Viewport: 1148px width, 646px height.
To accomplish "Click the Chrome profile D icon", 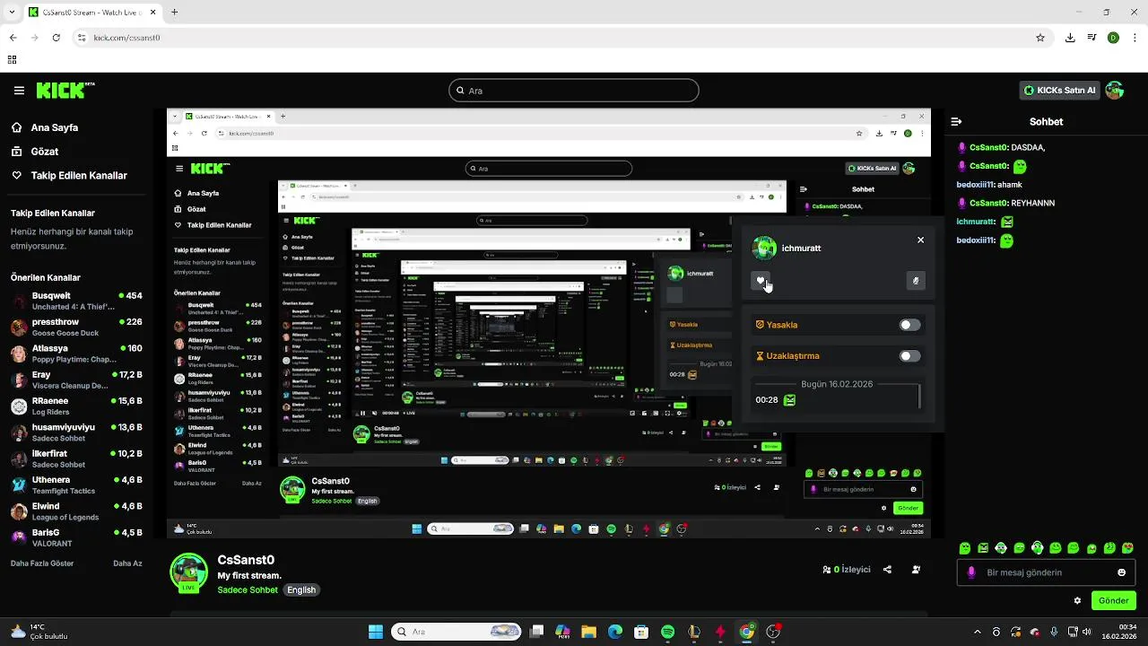I will click(1113, 38).
